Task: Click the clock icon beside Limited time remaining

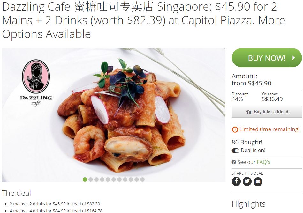Action: point(235,129)
